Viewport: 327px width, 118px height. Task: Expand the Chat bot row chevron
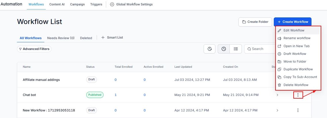pyautogui.click(x=277, y=95)
